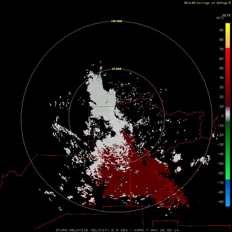Click the gray zero-velocity band on the color bar
Screen dimensions: 232x232
coord(228,114)
